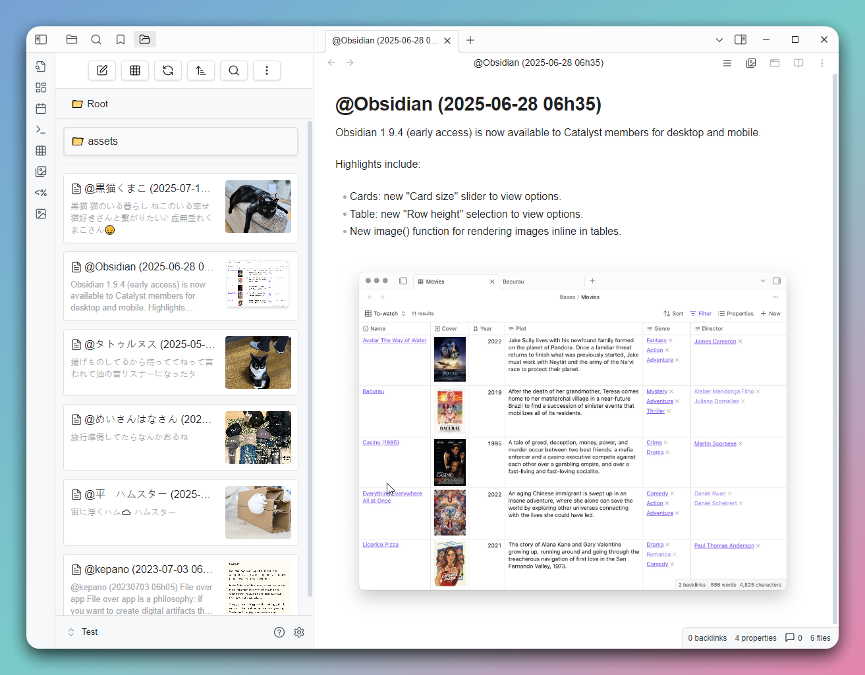Toggle the left sidebar collapse icon
The width and height of the screenshot is (865, 675).
[x=41, y=39]
